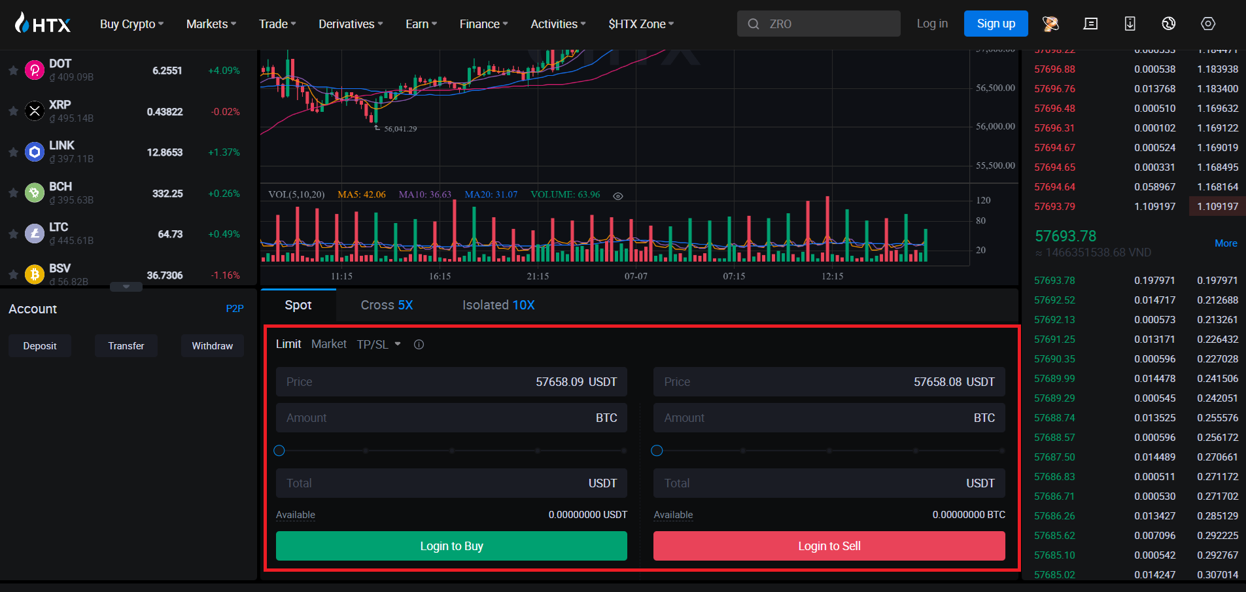Toggle volume indicator visibility eye
This screenshot has height=592, width=1246.
click(x=617, y=196)
